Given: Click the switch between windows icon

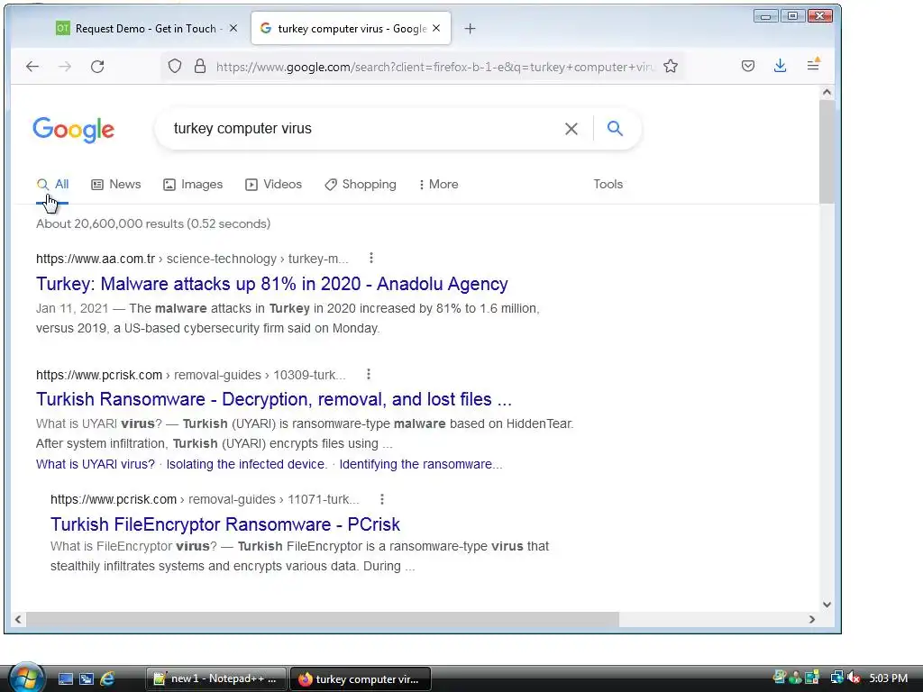Looking at the screenshot, I should point(87,678).
